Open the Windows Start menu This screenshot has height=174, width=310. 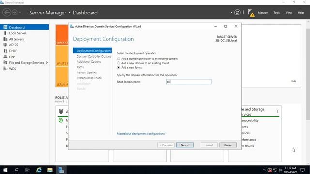(x=5, y=170)
